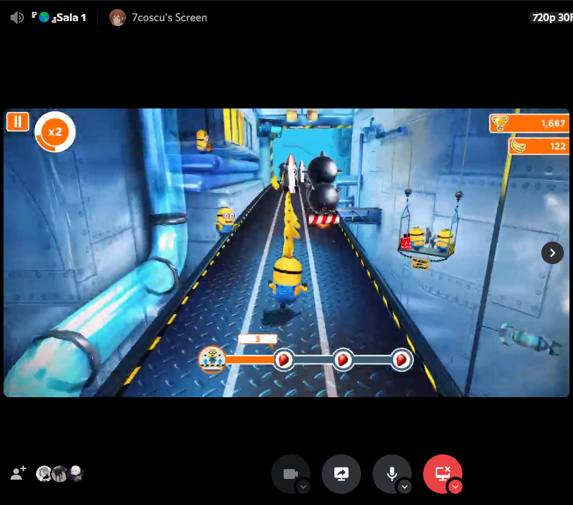
Task: Click the third viewer avatar
Action: coord(75,474)
